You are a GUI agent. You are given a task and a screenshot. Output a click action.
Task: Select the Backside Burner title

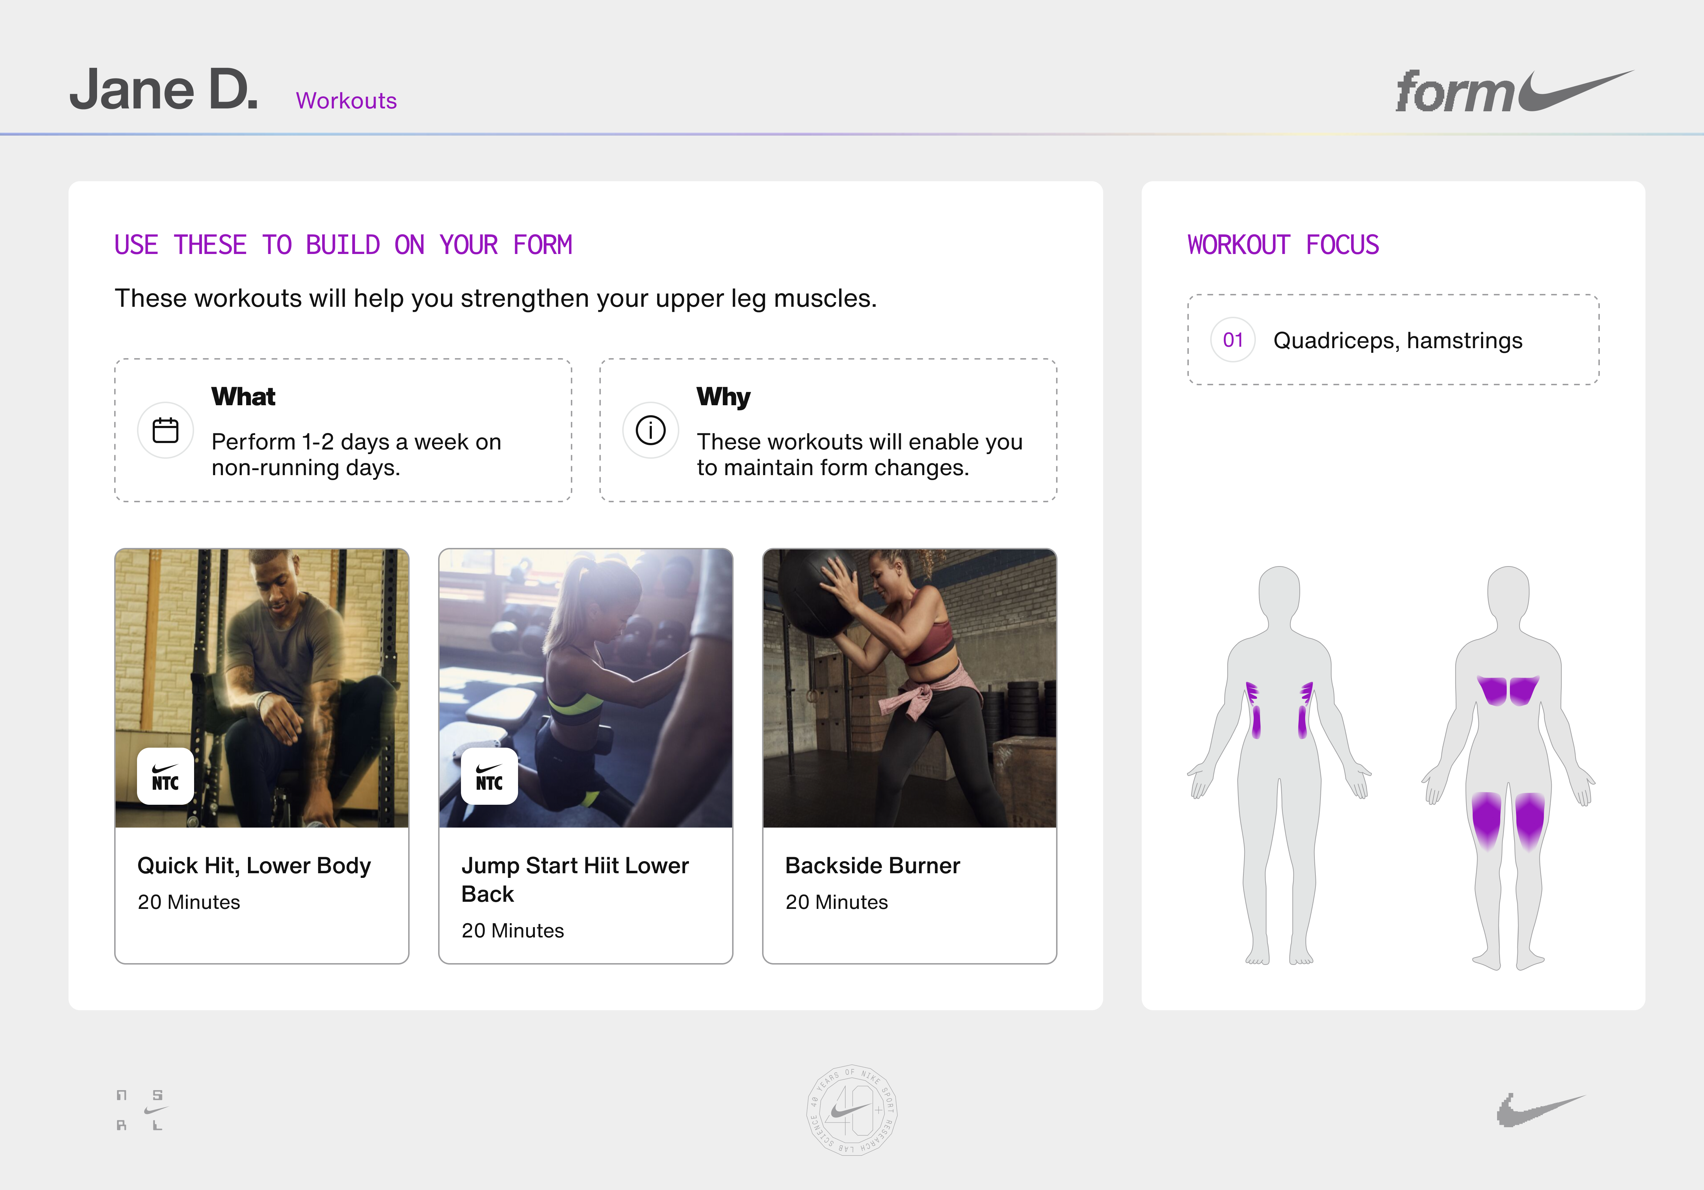point(873,866)
